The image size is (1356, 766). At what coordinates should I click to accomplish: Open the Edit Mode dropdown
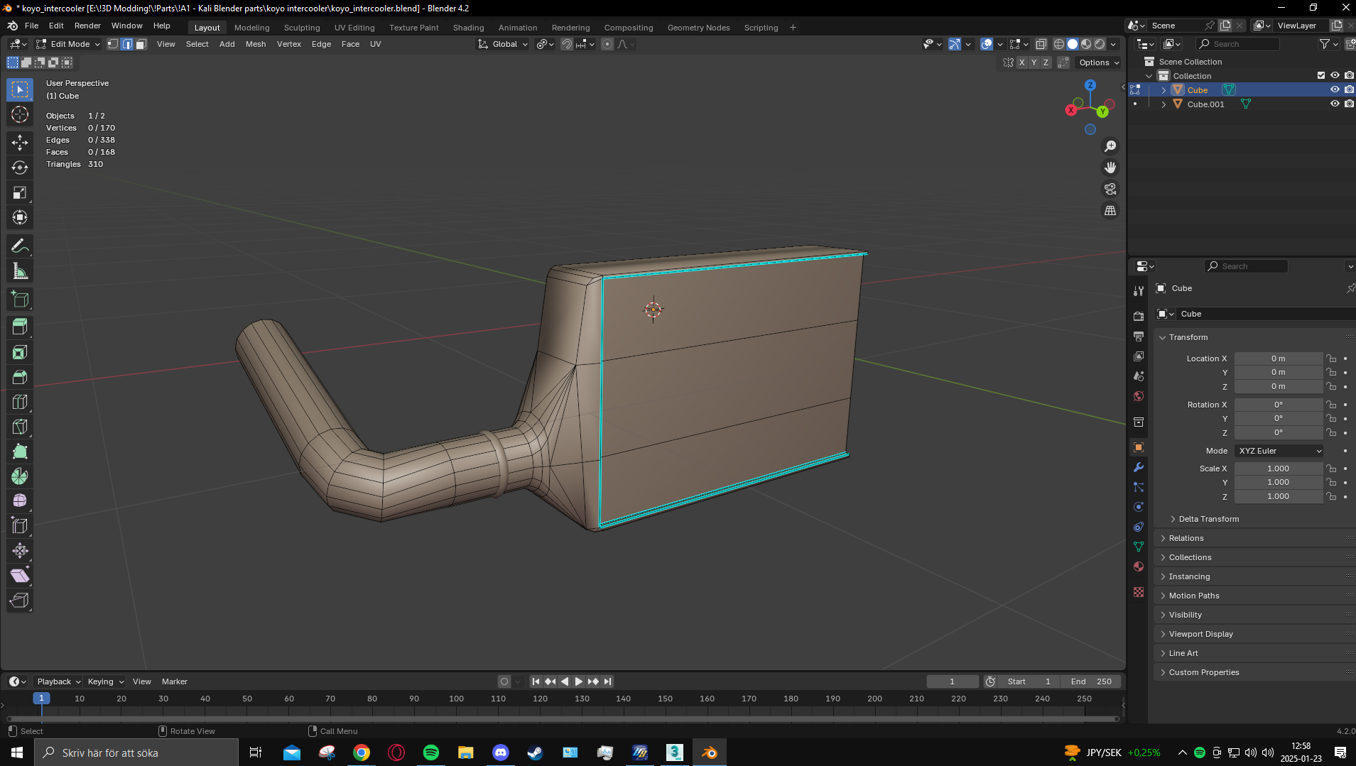69,44
